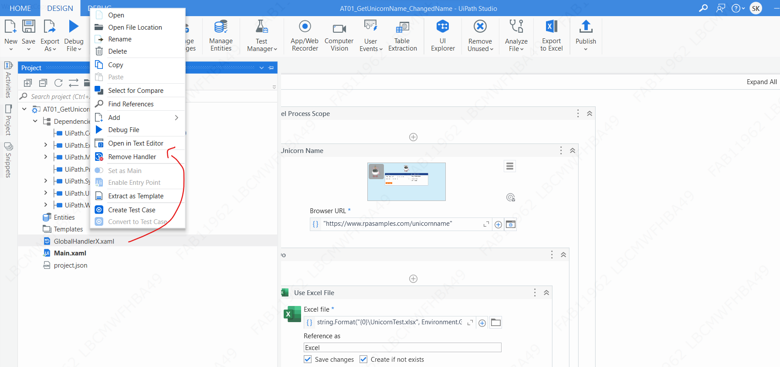The width and height of the screenshot is (780, 367).
Task: Click the browser window selector next to Browser URL
Action: tap(511, 224)
